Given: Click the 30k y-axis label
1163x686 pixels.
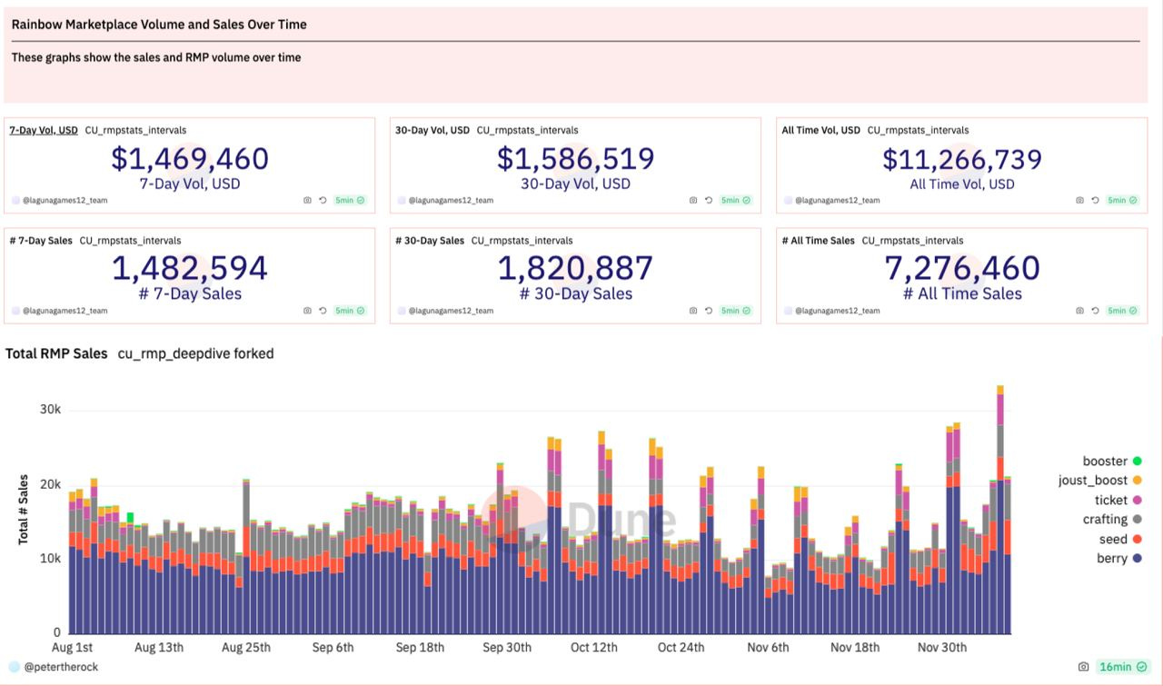Looking at the screenshot, I should (50, 410).
